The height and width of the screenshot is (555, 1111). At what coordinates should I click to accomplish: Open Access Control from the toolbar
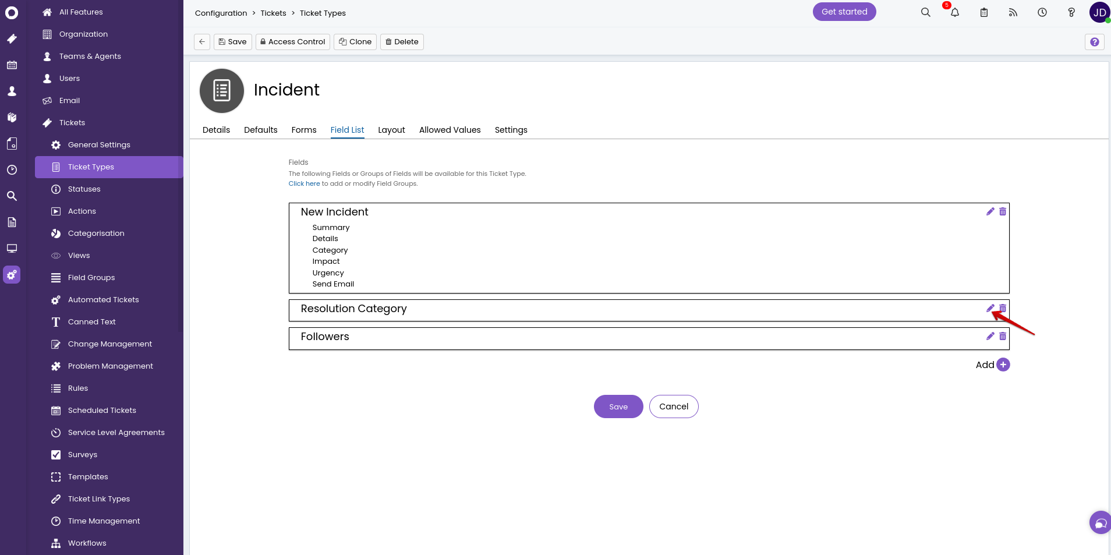(x=292, y=42)
